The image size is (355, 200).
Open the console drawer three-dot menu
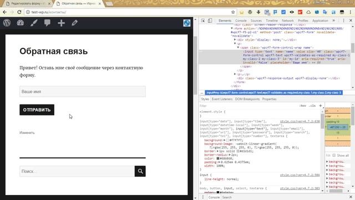click(x=203, y=197)
